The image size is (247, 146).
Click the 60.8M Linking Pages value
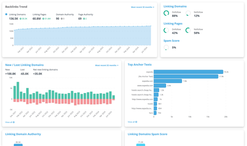pyautogui.click(x=37, y=19)
